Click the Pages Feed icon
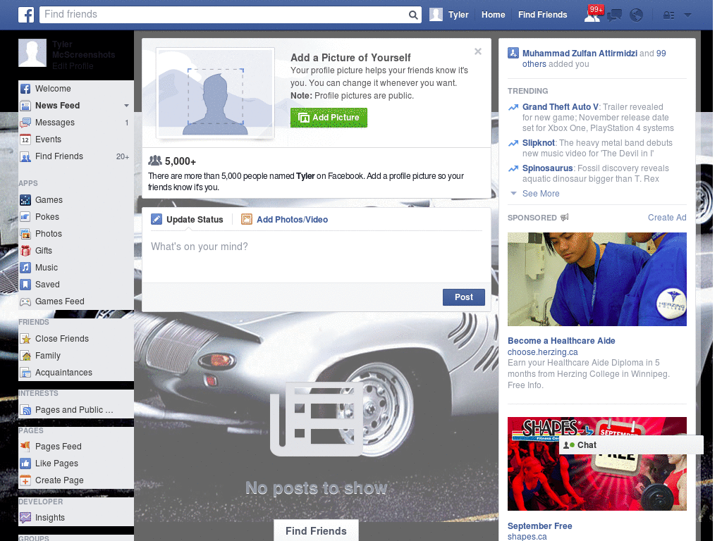The image size is (722, 541). coord(25,446)
